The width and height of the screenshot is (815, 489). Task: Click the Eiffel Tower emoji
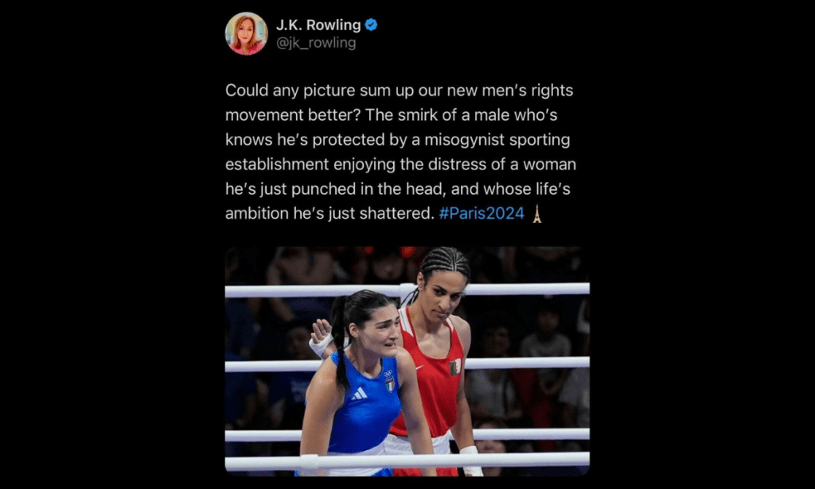click(x=537, y=213)
